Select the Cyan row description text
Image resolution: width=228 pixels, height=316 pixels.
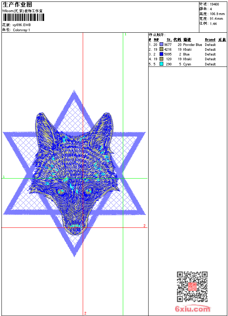[x=187, y=64]
